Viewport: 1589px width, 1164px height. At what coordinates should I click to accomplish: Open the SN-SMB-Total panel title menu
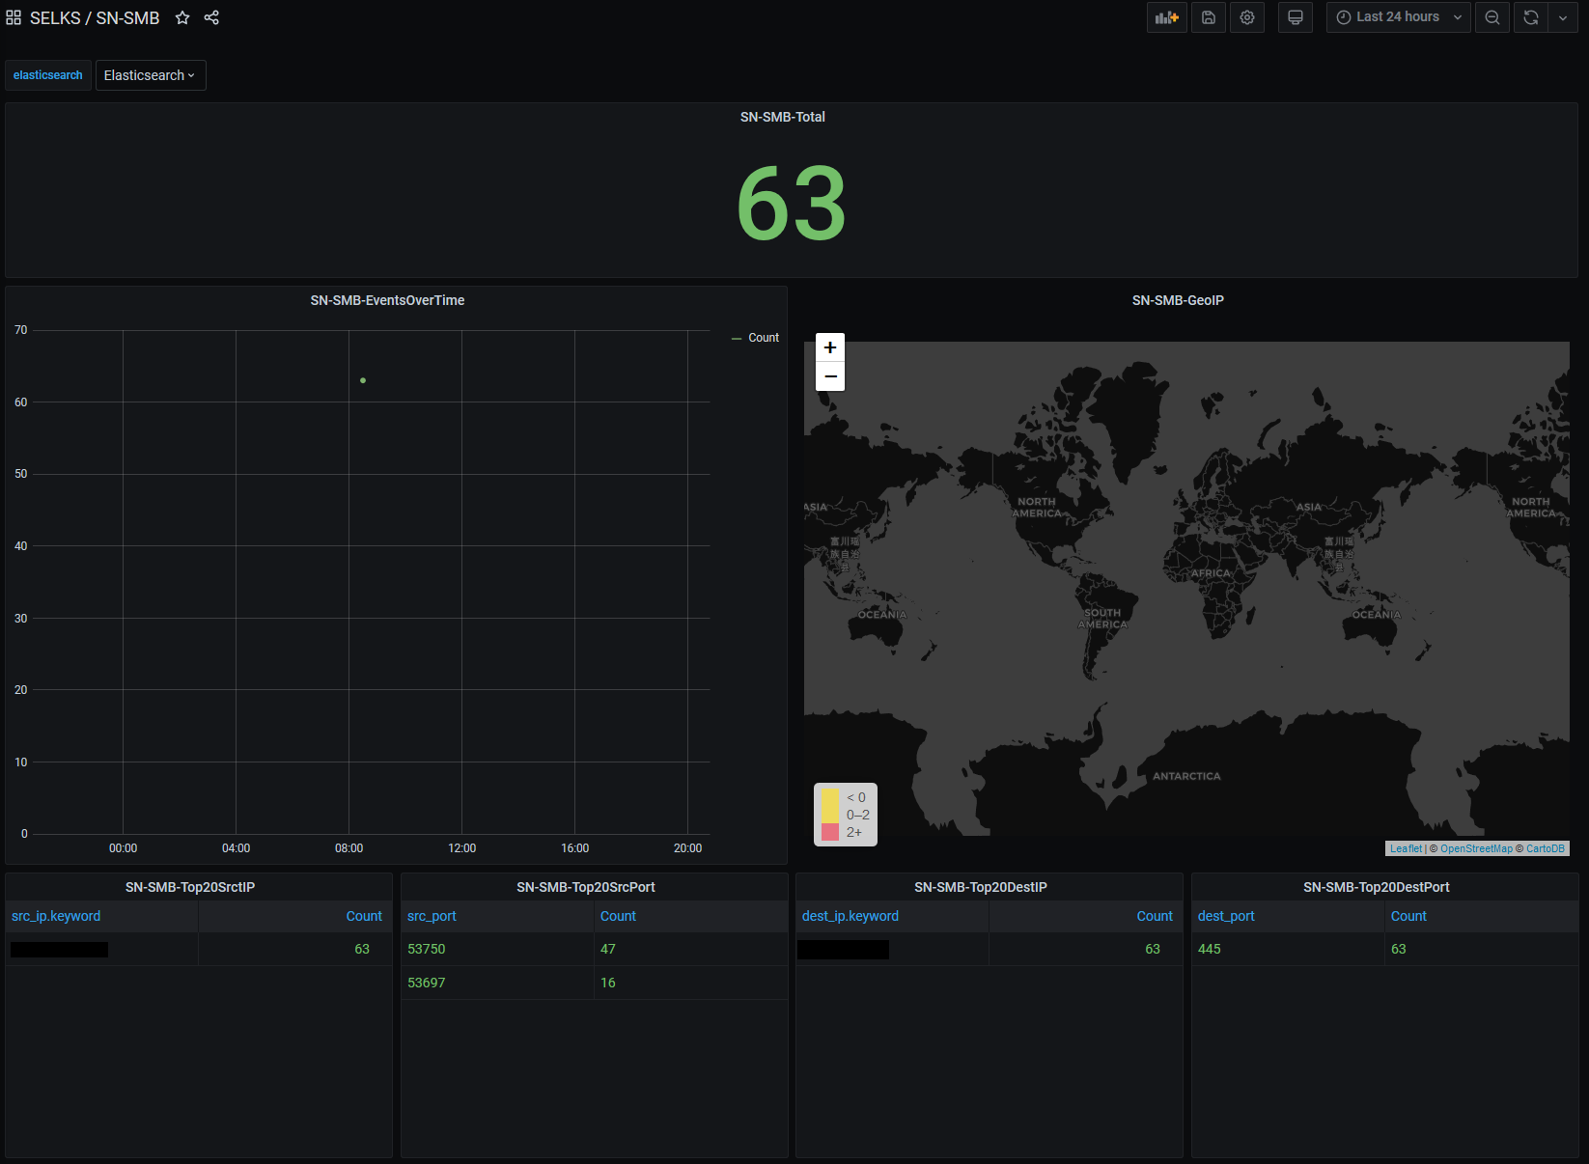coord(782,117)
